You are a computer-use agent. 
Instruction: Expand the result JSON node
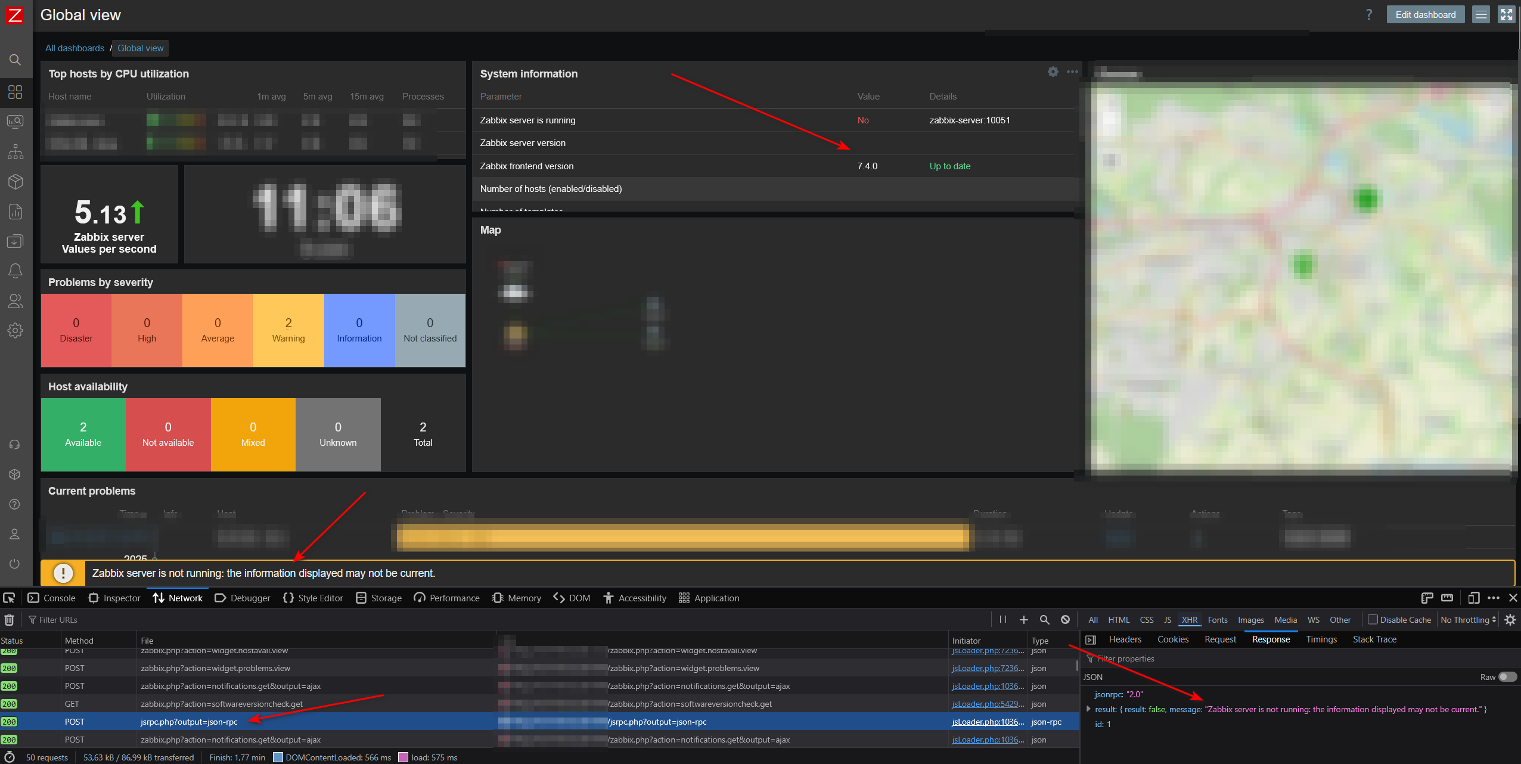click(1088, 709)
